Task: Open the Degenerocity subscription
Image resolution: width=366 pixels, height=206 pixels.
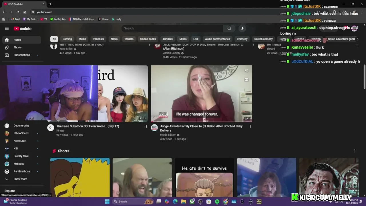Action: (22, 126)
